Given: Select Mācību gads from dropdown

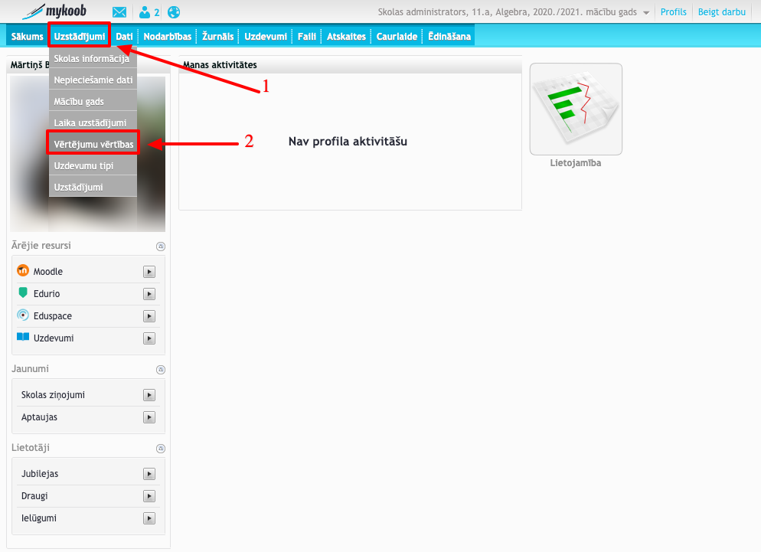Looking at the screenshot, I should pos(93,102).
